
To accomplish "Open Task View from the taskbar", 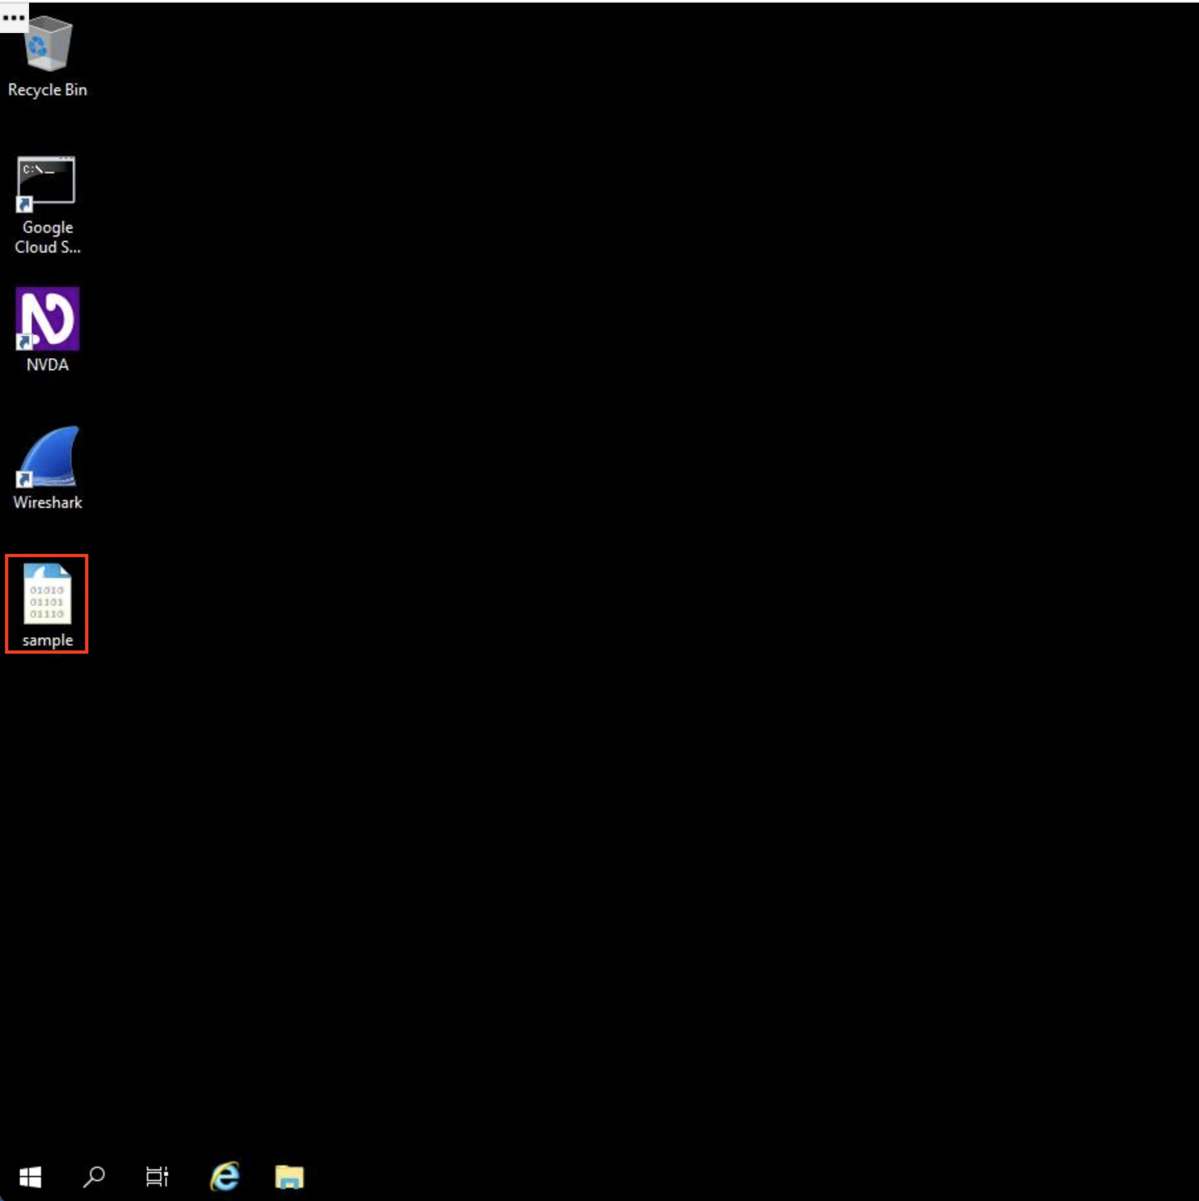I will [x=157, y=1177].
